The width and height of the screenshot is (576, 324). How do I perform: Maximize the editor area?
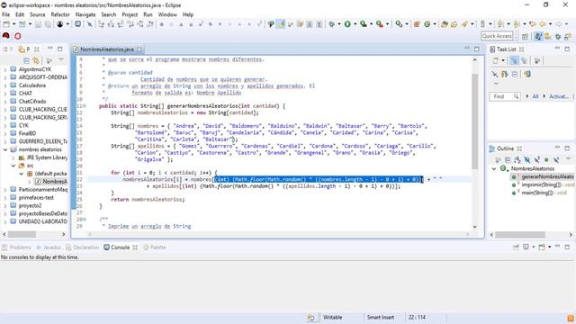(477, 49)
